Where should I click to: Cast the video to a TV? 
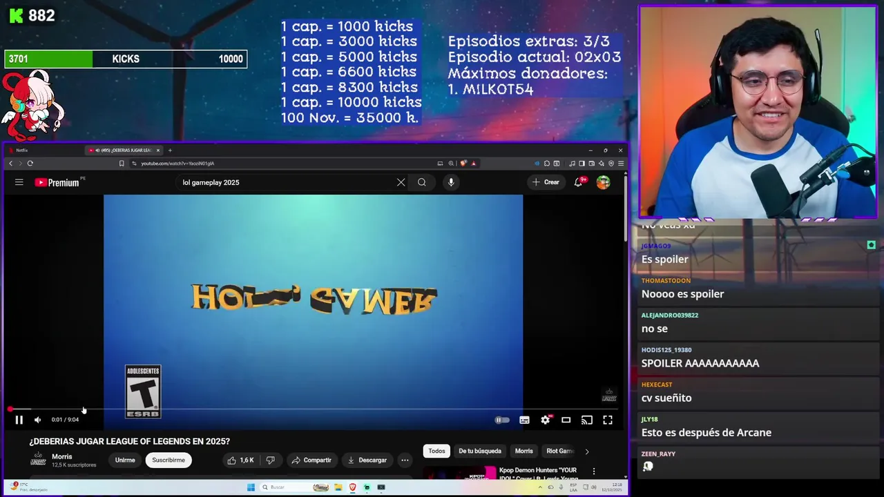[587, 420]
